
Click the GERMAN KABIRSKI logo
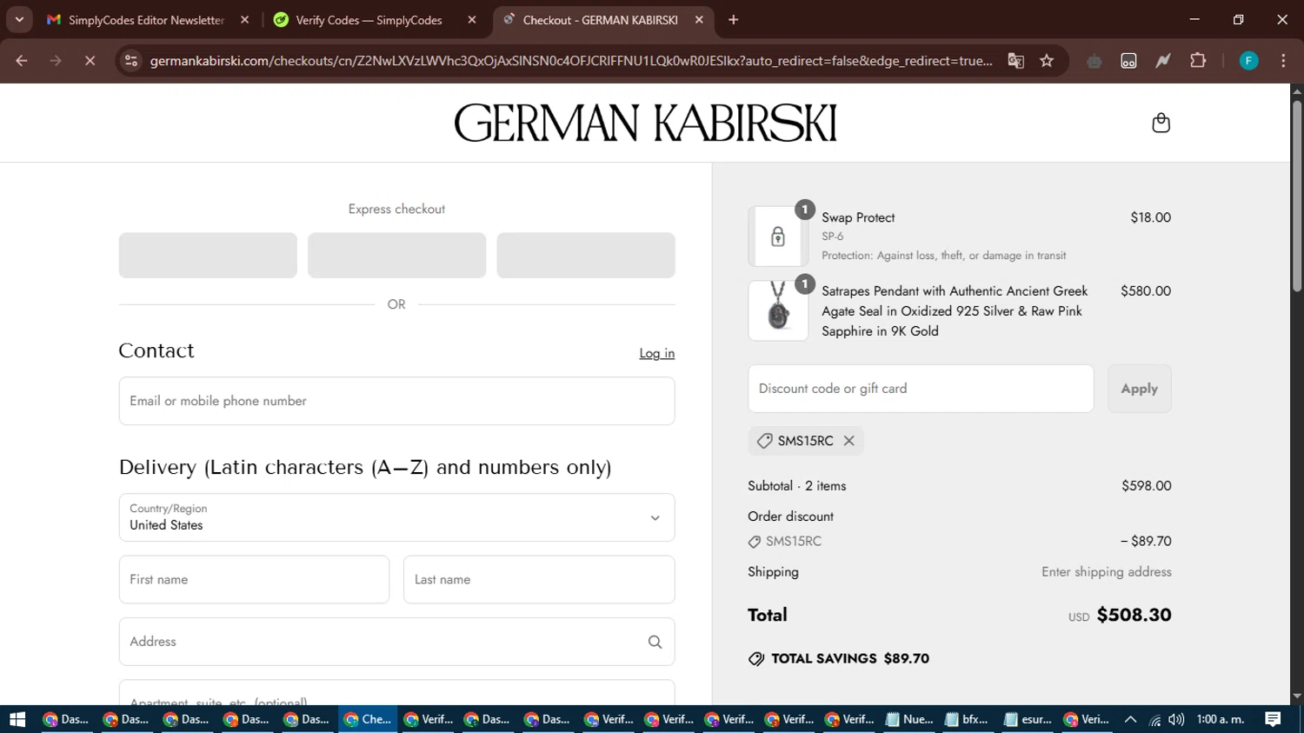coord(645,123)
